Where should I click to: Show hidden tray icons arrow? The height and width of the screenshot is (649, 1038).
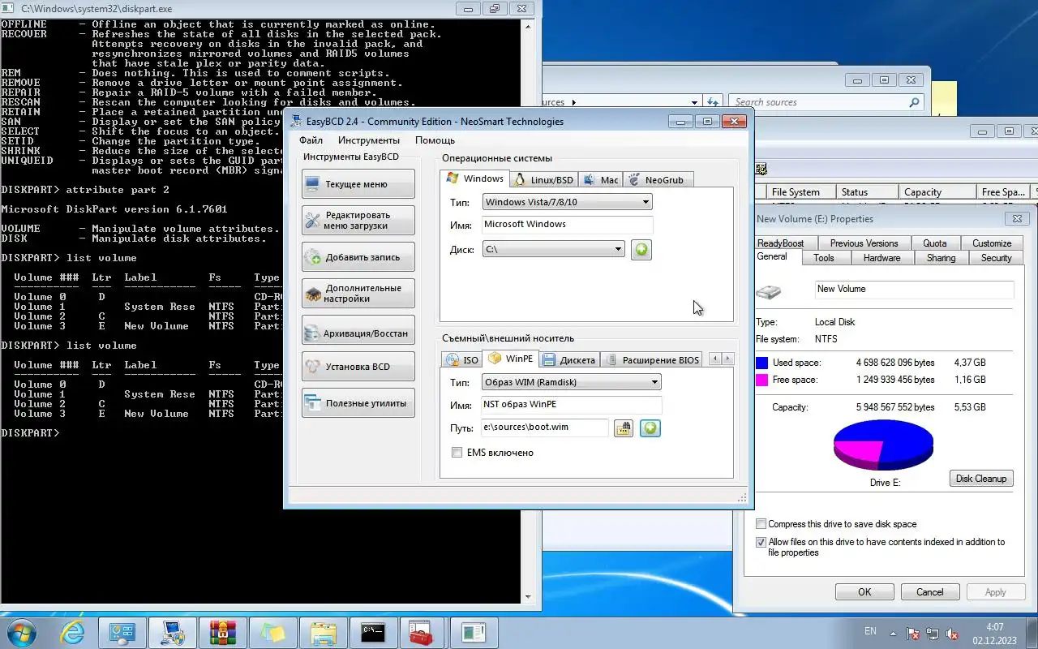point(893,633)
